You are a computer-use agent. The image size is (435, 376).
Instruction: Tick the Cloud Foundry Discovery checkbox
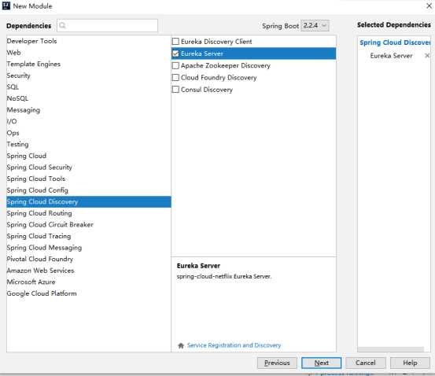pos(175,77)
